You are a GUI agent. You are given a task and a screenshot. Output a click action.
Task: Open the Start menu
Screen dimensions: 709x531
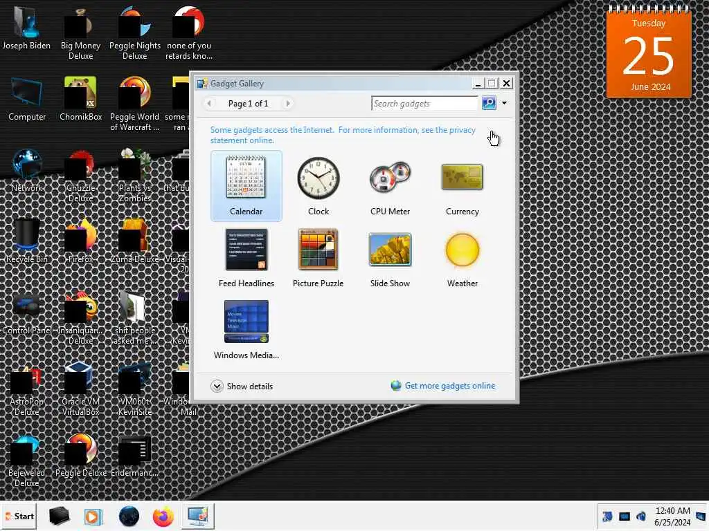click(x=19, y=516)
